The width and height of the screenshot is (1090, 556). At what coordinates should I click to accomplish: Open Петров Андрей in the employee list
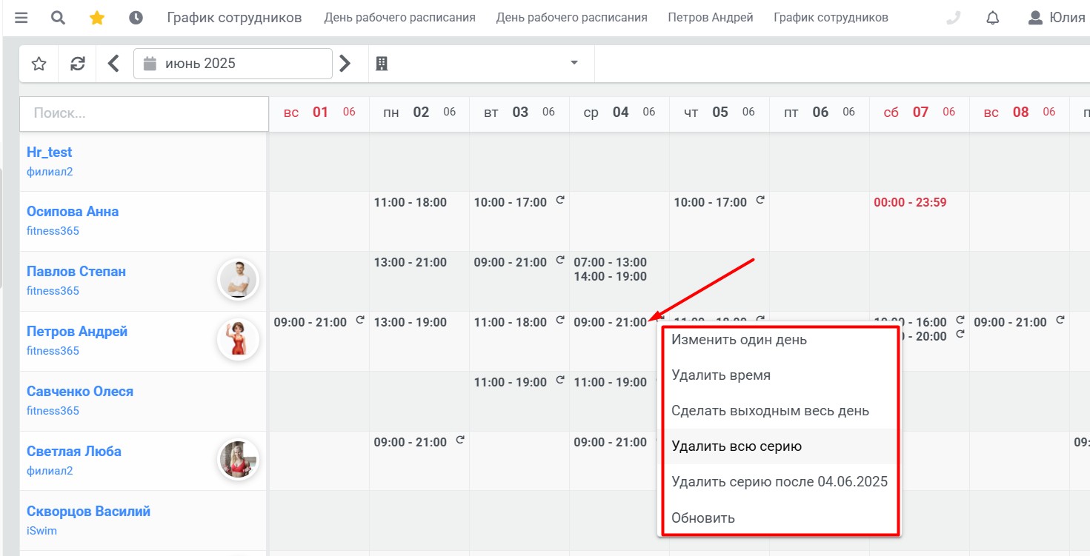tap(77, 331)
